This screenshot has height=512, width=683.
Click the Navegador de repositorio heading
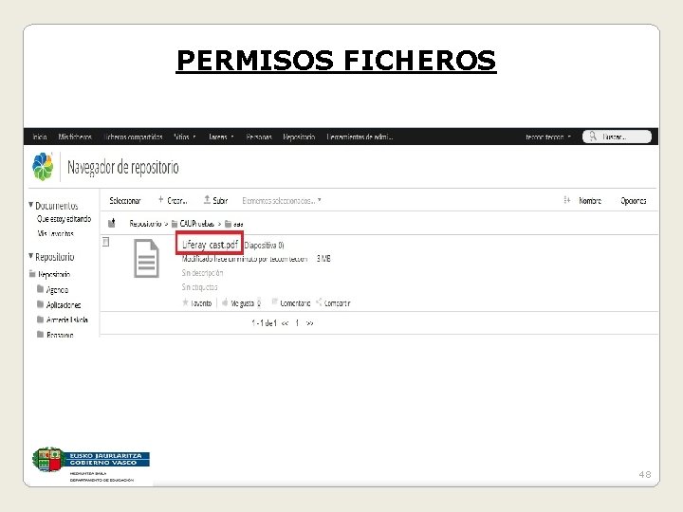point(123,168)
